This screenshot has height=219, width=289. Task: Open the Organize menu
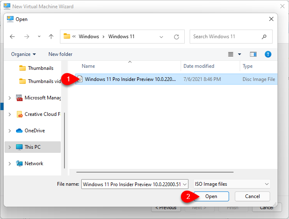[x=23, y=54]
